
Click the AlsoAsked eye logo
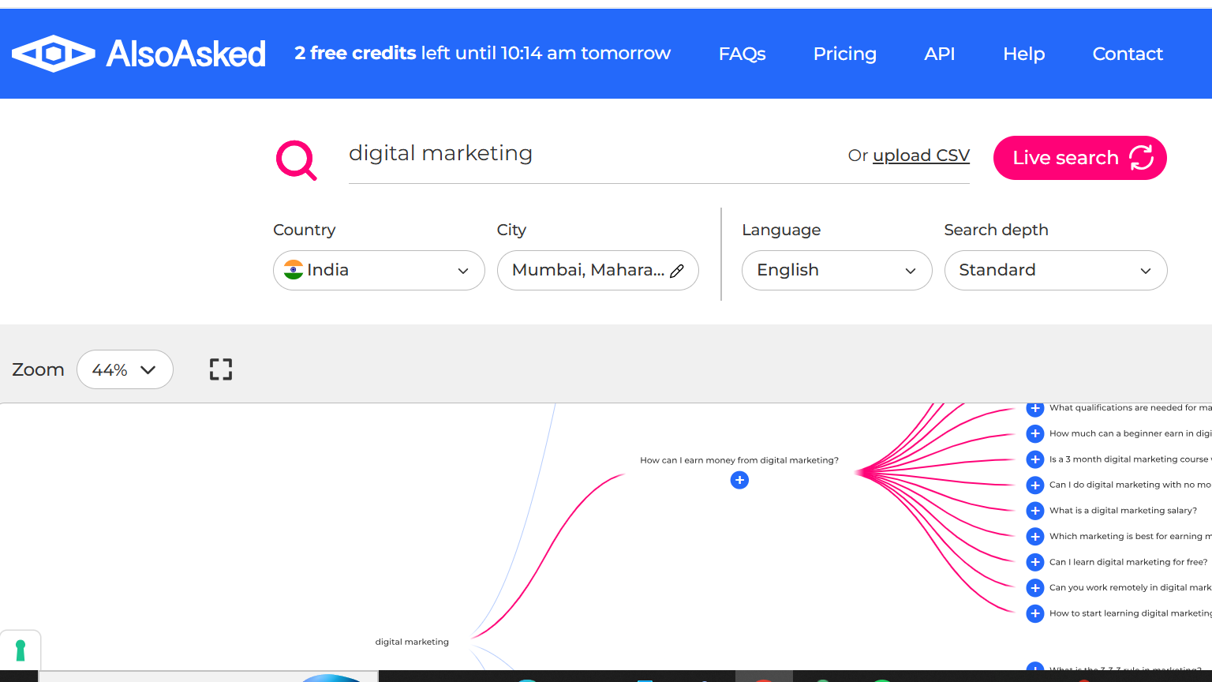click(53, 54)
